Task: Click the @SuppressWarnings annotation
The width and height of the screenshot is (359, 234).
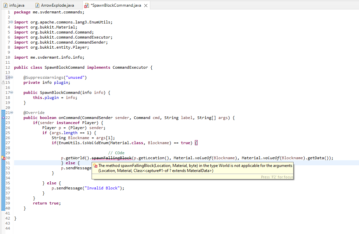Action: pos(55,77)
